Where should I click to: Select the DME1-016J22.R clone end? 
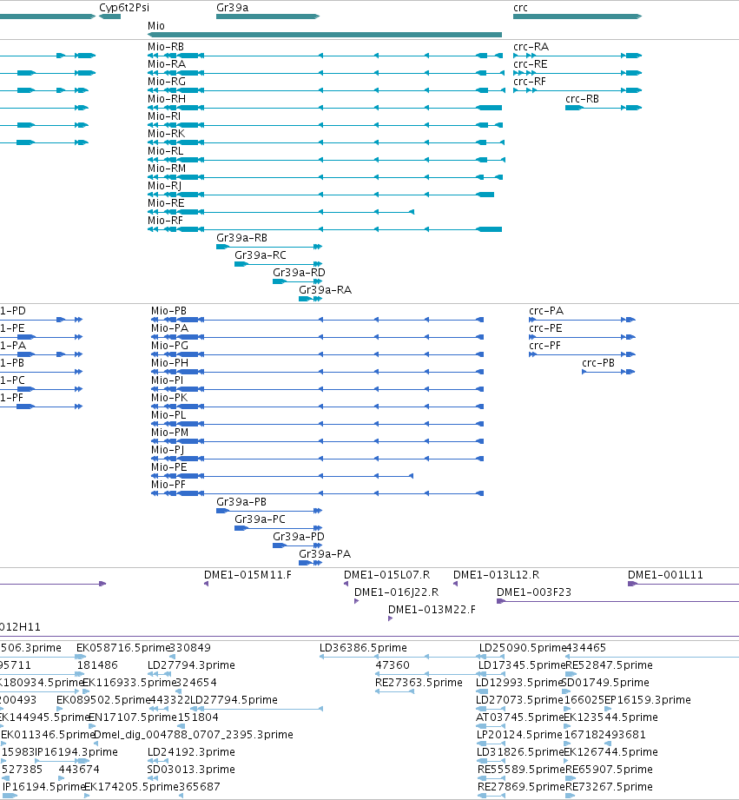tap(357, 601)
